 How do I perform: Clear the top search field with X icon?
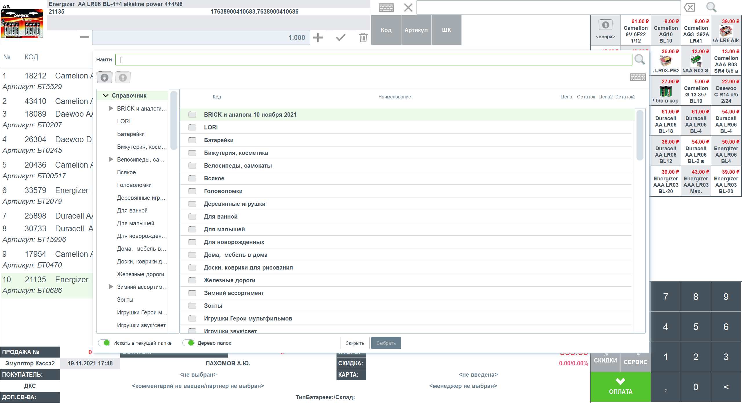click(x=408, y=7)
